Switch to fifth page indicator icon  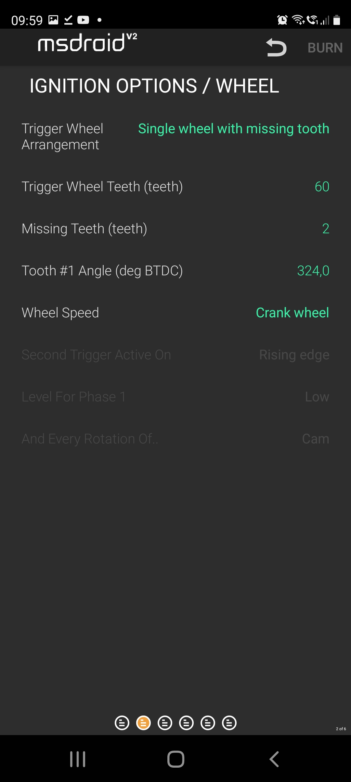tap(208, 723)
